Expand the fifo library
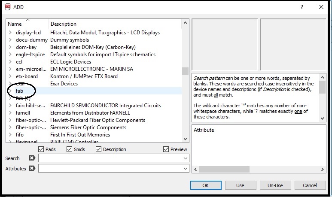Viewport: 332px width, 197px height. click(10, 135)
